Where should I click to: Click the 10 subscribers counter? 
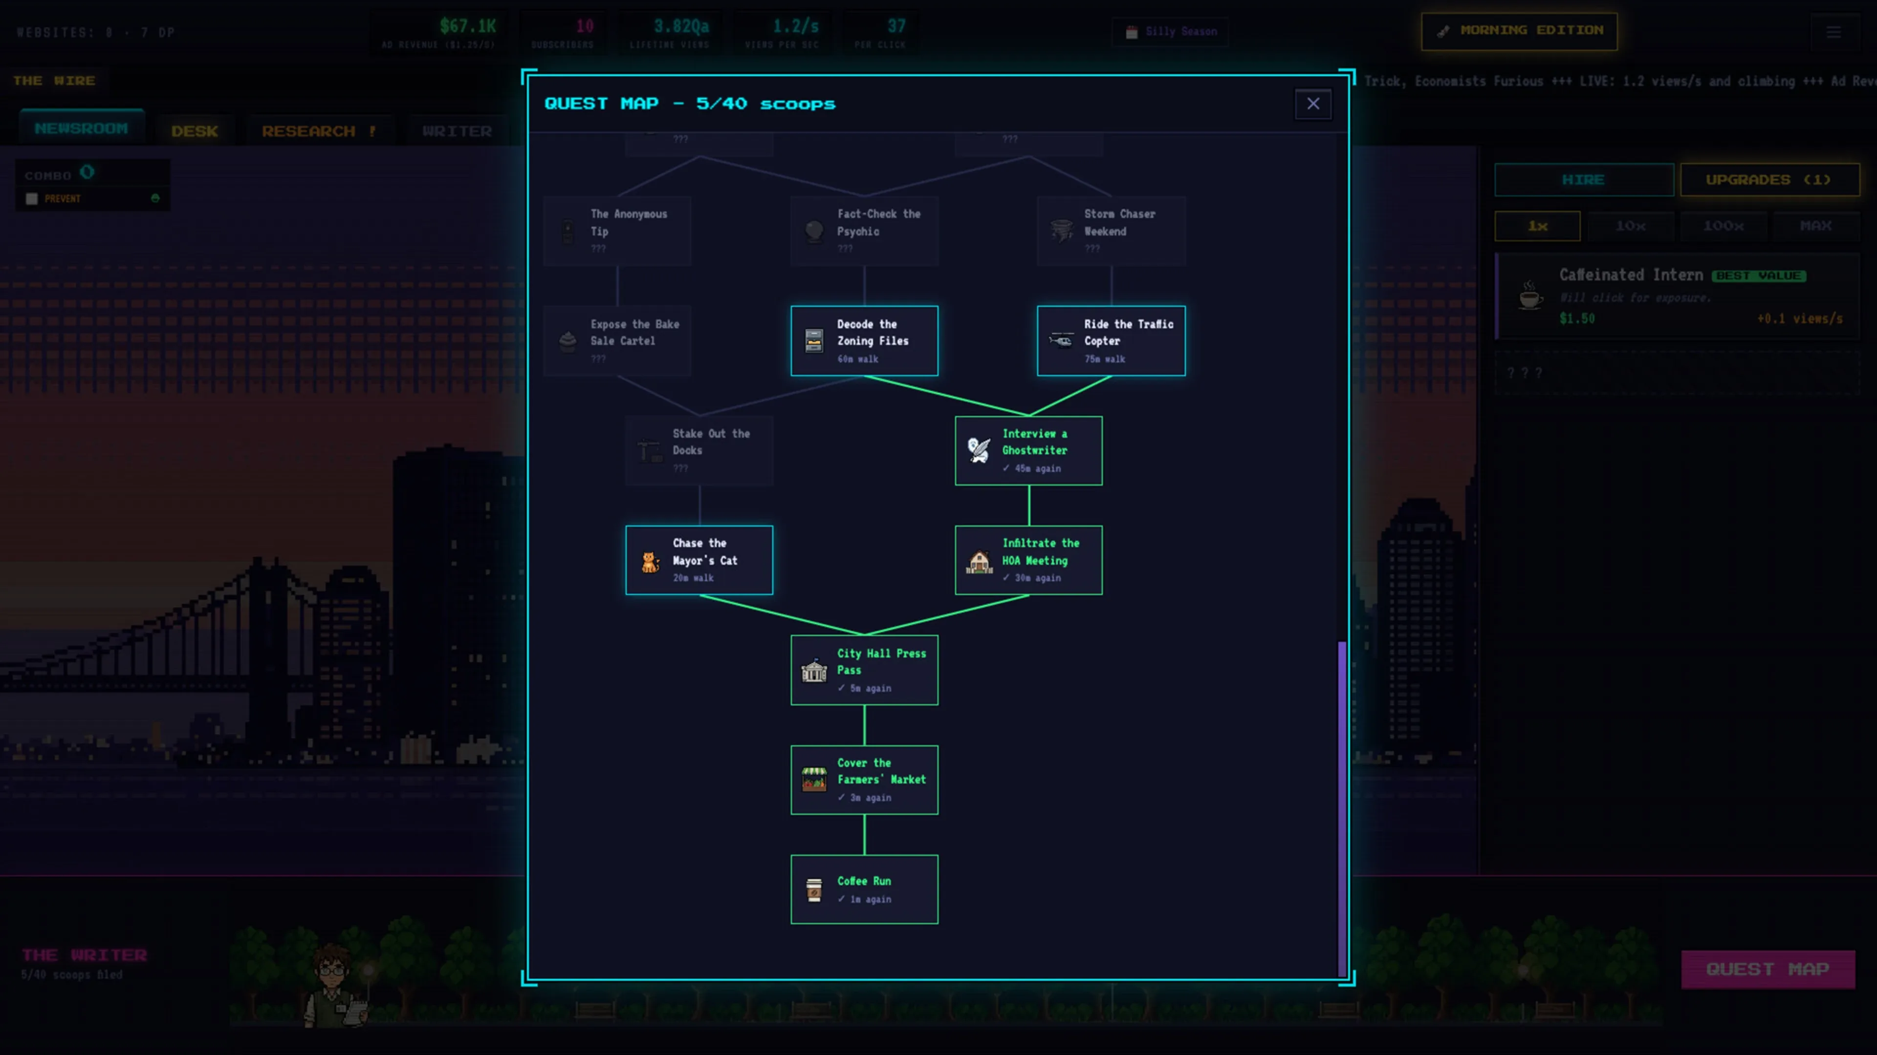[x=563, y=33]
